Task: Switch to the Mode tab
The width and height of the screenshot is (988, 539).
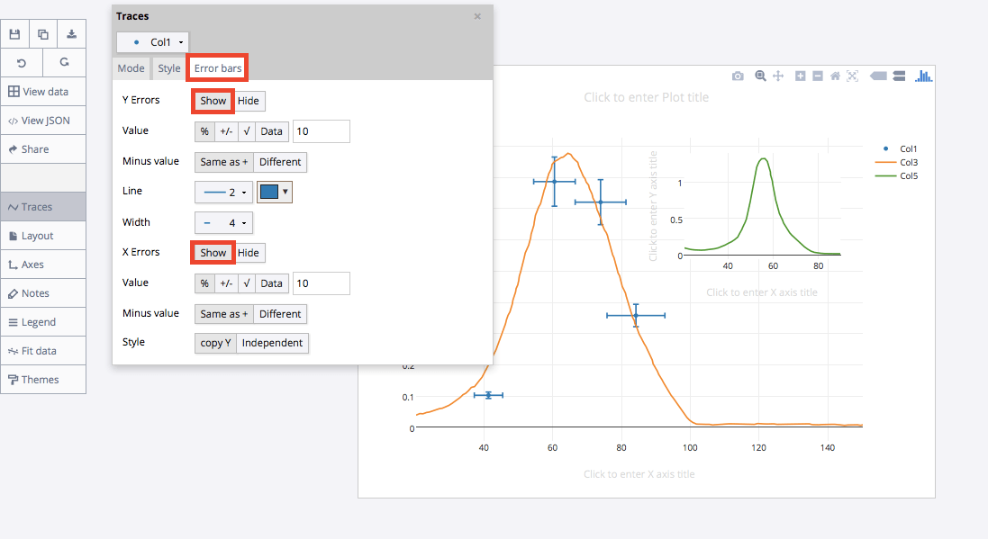Action: 131,68
